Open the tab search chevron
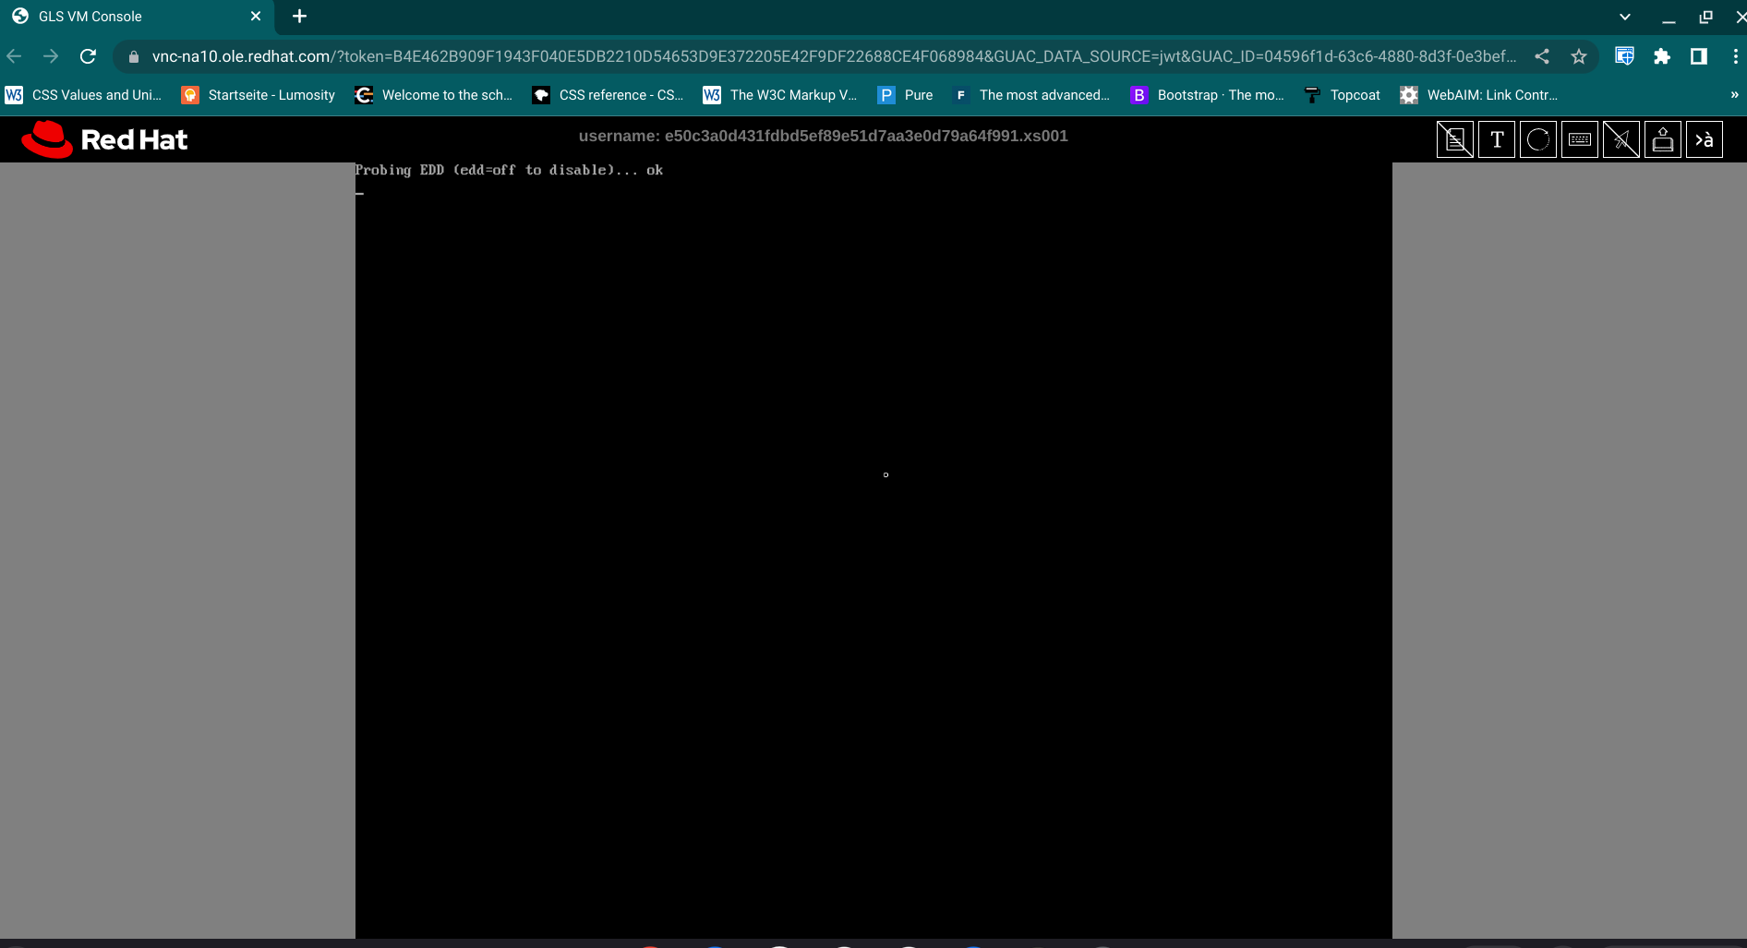This screenshot has width=1747, height=948. click(x=1624, y=16)
